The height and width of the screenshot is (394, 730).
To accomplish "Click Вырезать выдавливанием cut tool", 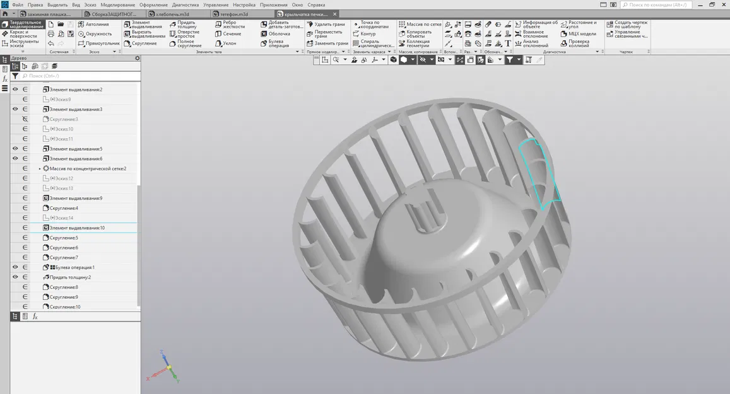I will (144, 34).
